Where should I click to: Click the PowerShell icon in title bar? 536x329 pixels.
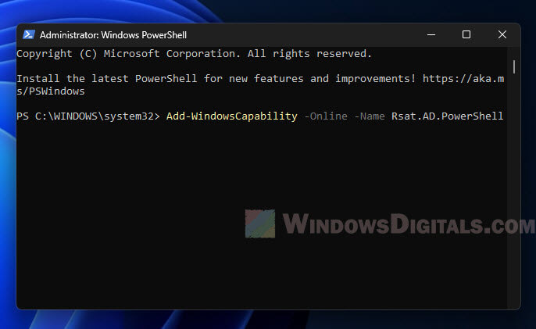coord(29,34)
